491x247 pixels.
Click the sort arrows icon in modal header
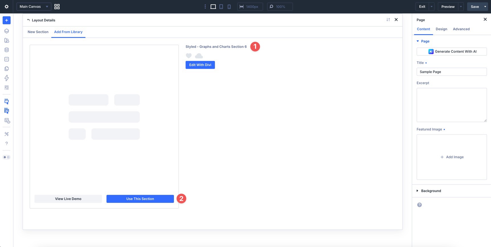[x=388, y=20]
